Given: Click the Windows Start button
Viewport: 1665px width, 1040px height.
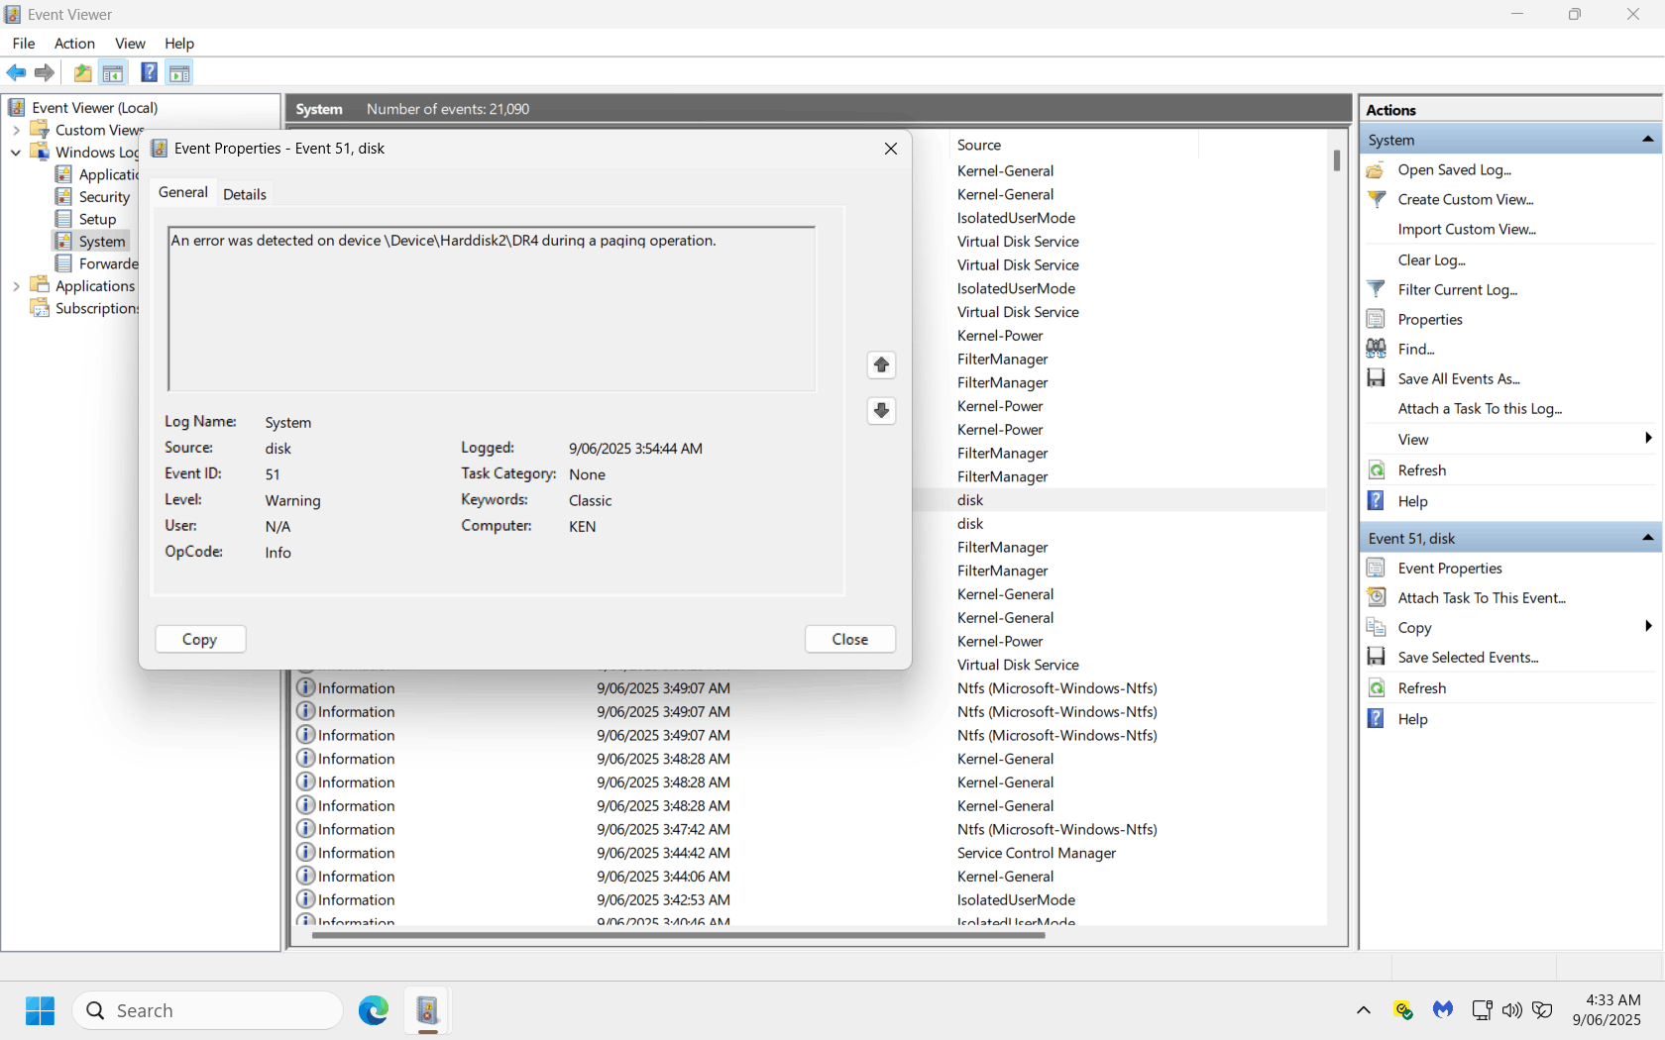Looking at the screenshot, I should pyautogui.click(x=41, y=1010).
